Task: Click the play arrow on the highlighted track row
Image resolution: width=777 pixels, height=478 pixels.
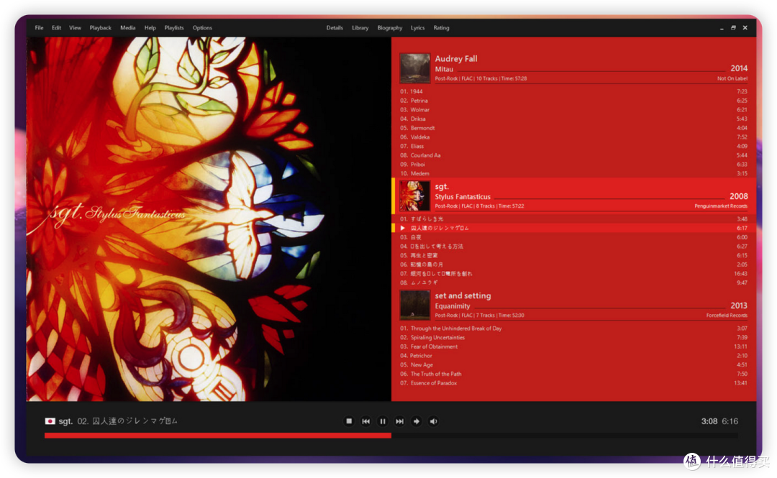Action: click(403, 228)
